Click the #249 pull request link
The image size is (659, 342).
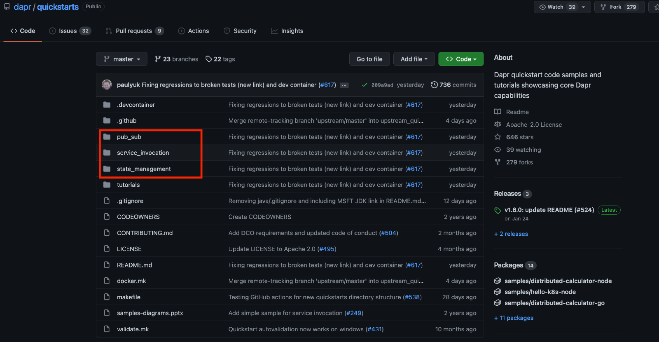click(354, 313)
